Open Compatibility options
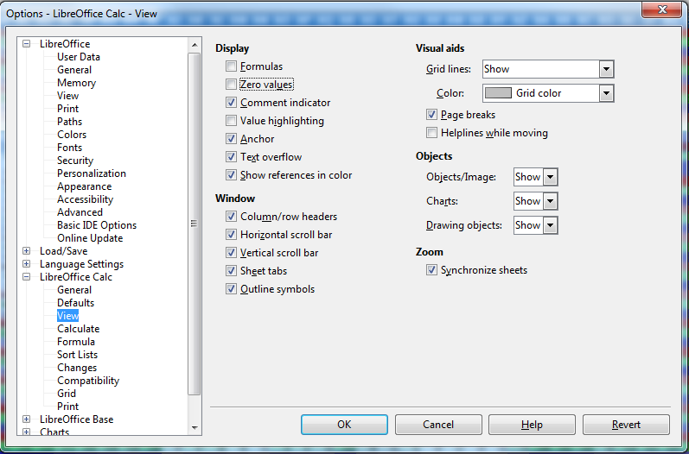The image size is (689, 454). tap(88, 381)
